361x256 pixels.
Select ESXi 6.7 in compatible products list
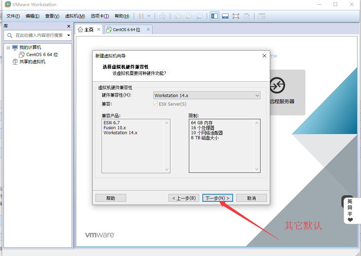click(x=112, y=123)
